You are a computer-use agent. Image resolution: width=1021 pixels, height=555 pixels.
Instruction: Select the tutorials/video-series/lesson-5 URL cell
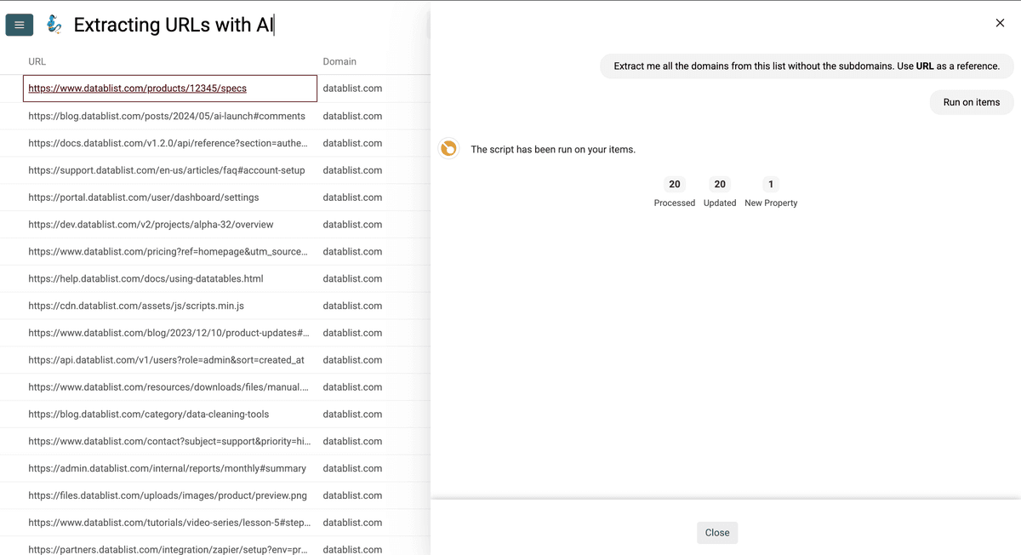170,523
